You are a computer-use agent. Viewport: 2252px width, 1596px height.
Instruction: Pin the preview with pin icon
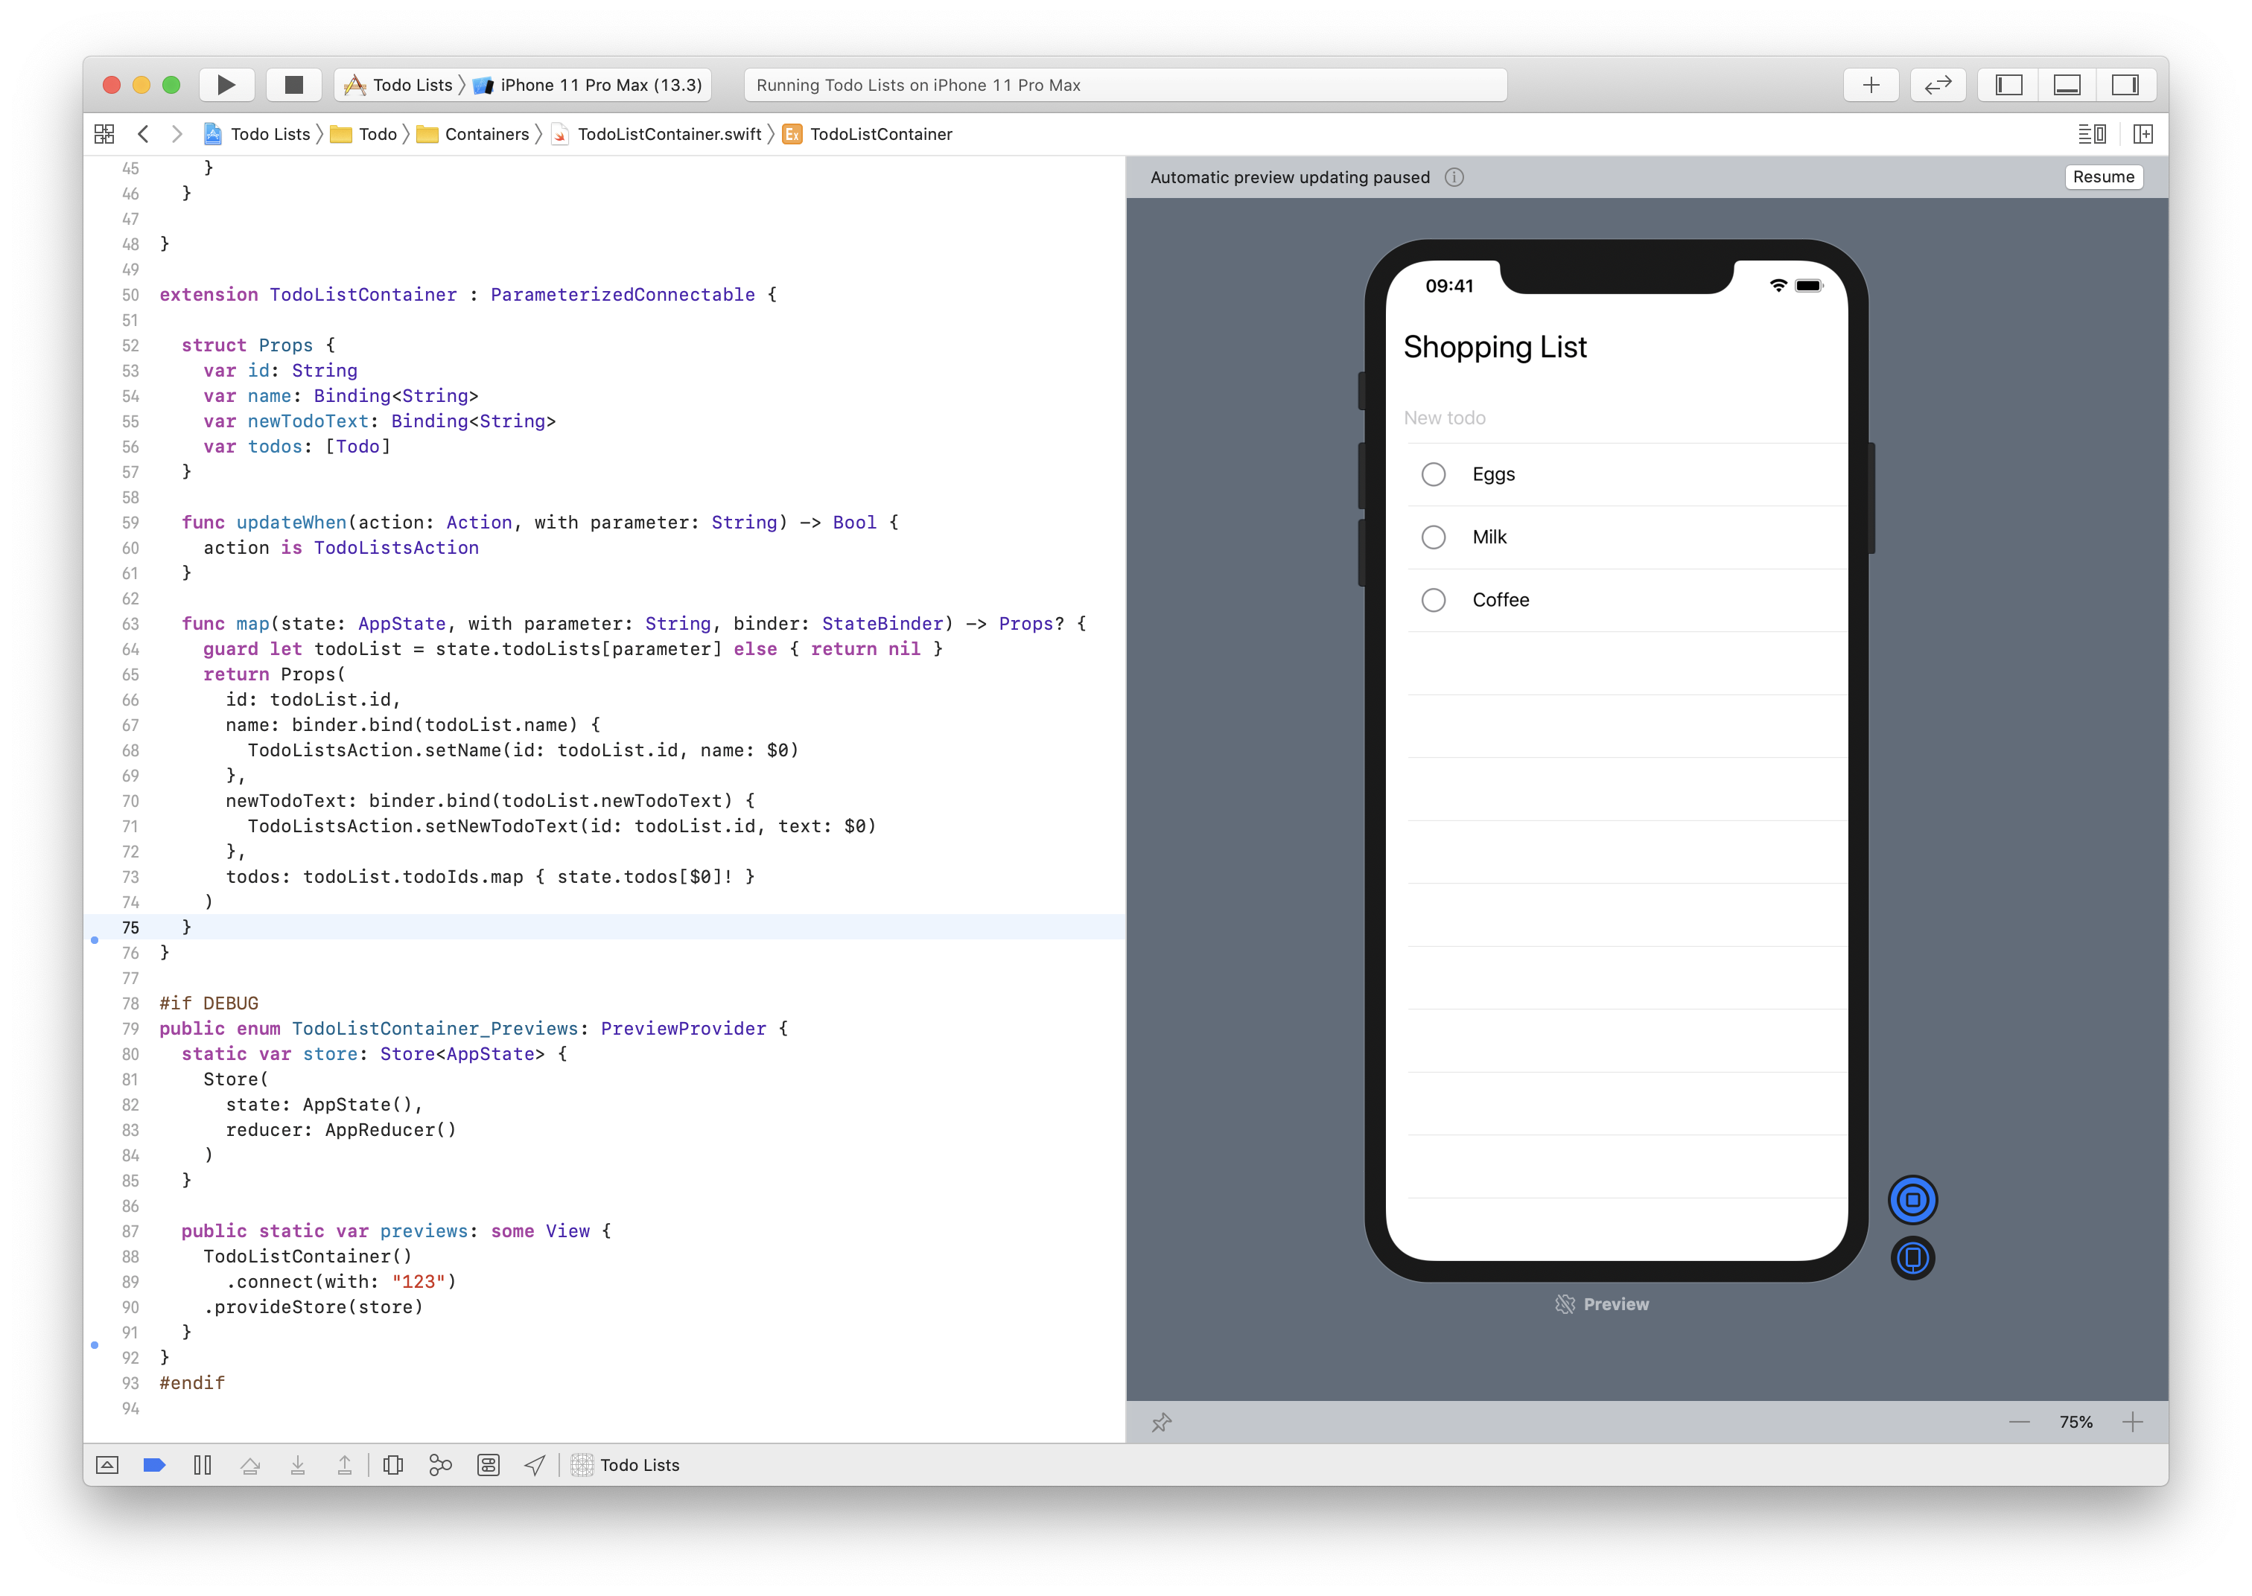(1162, 1422)
